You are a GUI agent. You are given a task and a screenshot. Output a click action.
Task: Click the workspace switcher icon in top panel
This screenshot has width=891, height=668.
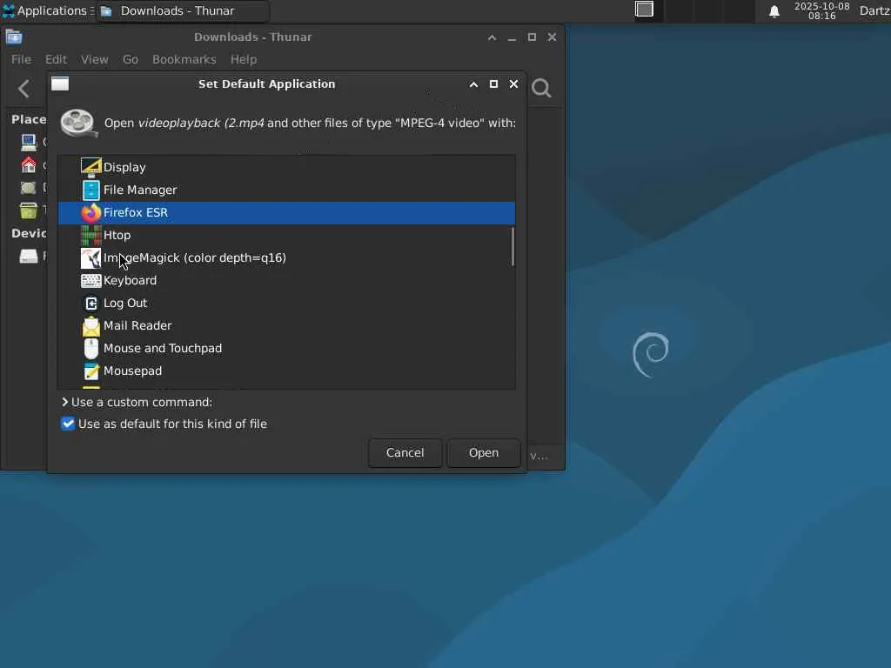[645, 9]
